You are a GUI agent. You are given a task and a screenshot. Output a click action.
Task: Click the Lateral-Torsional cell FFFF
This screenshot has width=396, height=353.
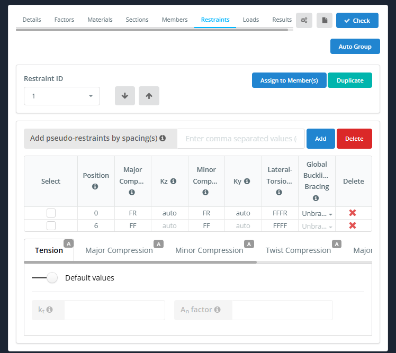coord(280,226)
